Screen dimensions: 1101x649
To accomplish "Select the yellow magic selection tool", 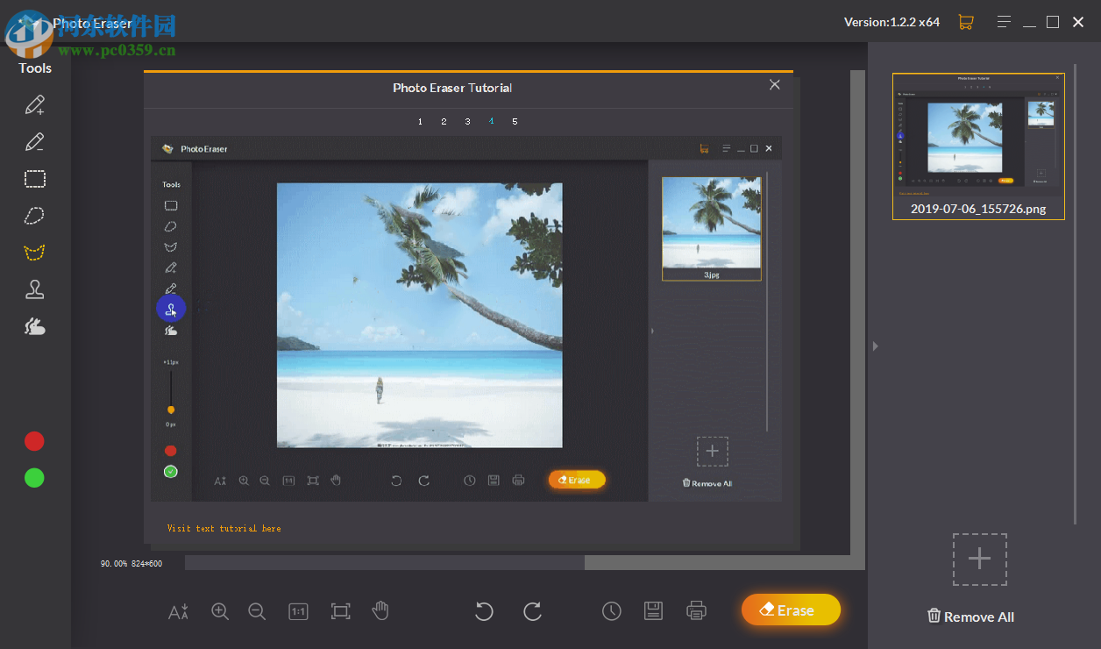I will (35, 252).
